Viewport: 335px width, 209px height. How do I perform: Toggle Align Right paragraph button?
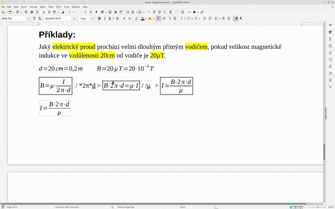[x=170, y=19]
